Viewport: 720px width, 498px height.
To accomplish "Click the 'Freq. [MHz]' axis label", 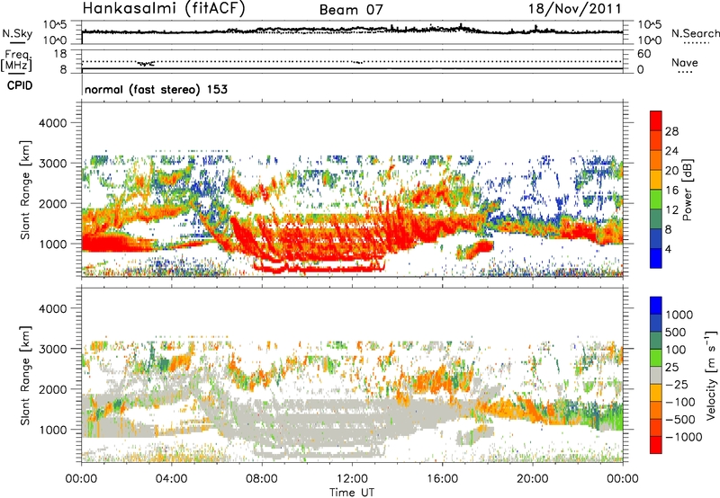I will pos(16,60).
